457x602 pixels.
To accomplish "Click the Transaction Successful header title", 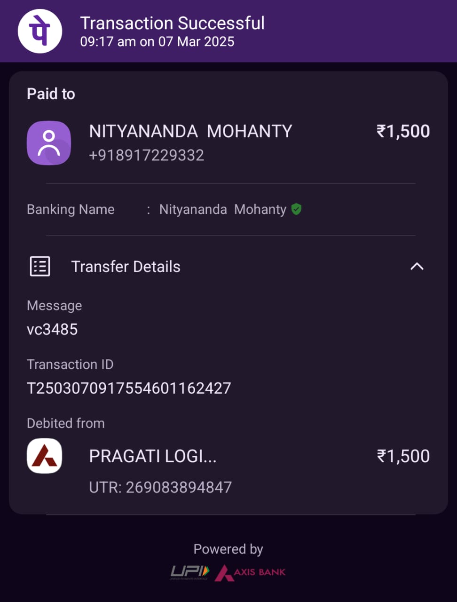I will [x=172, y=23].
